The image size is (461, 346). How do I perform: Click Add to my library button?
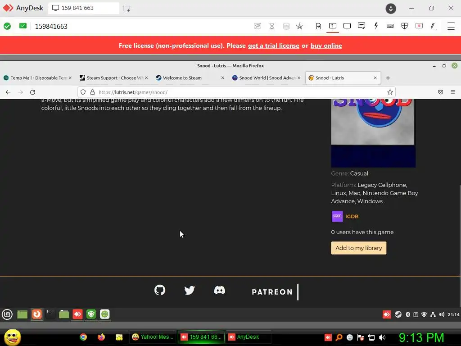tap(359, 248)
